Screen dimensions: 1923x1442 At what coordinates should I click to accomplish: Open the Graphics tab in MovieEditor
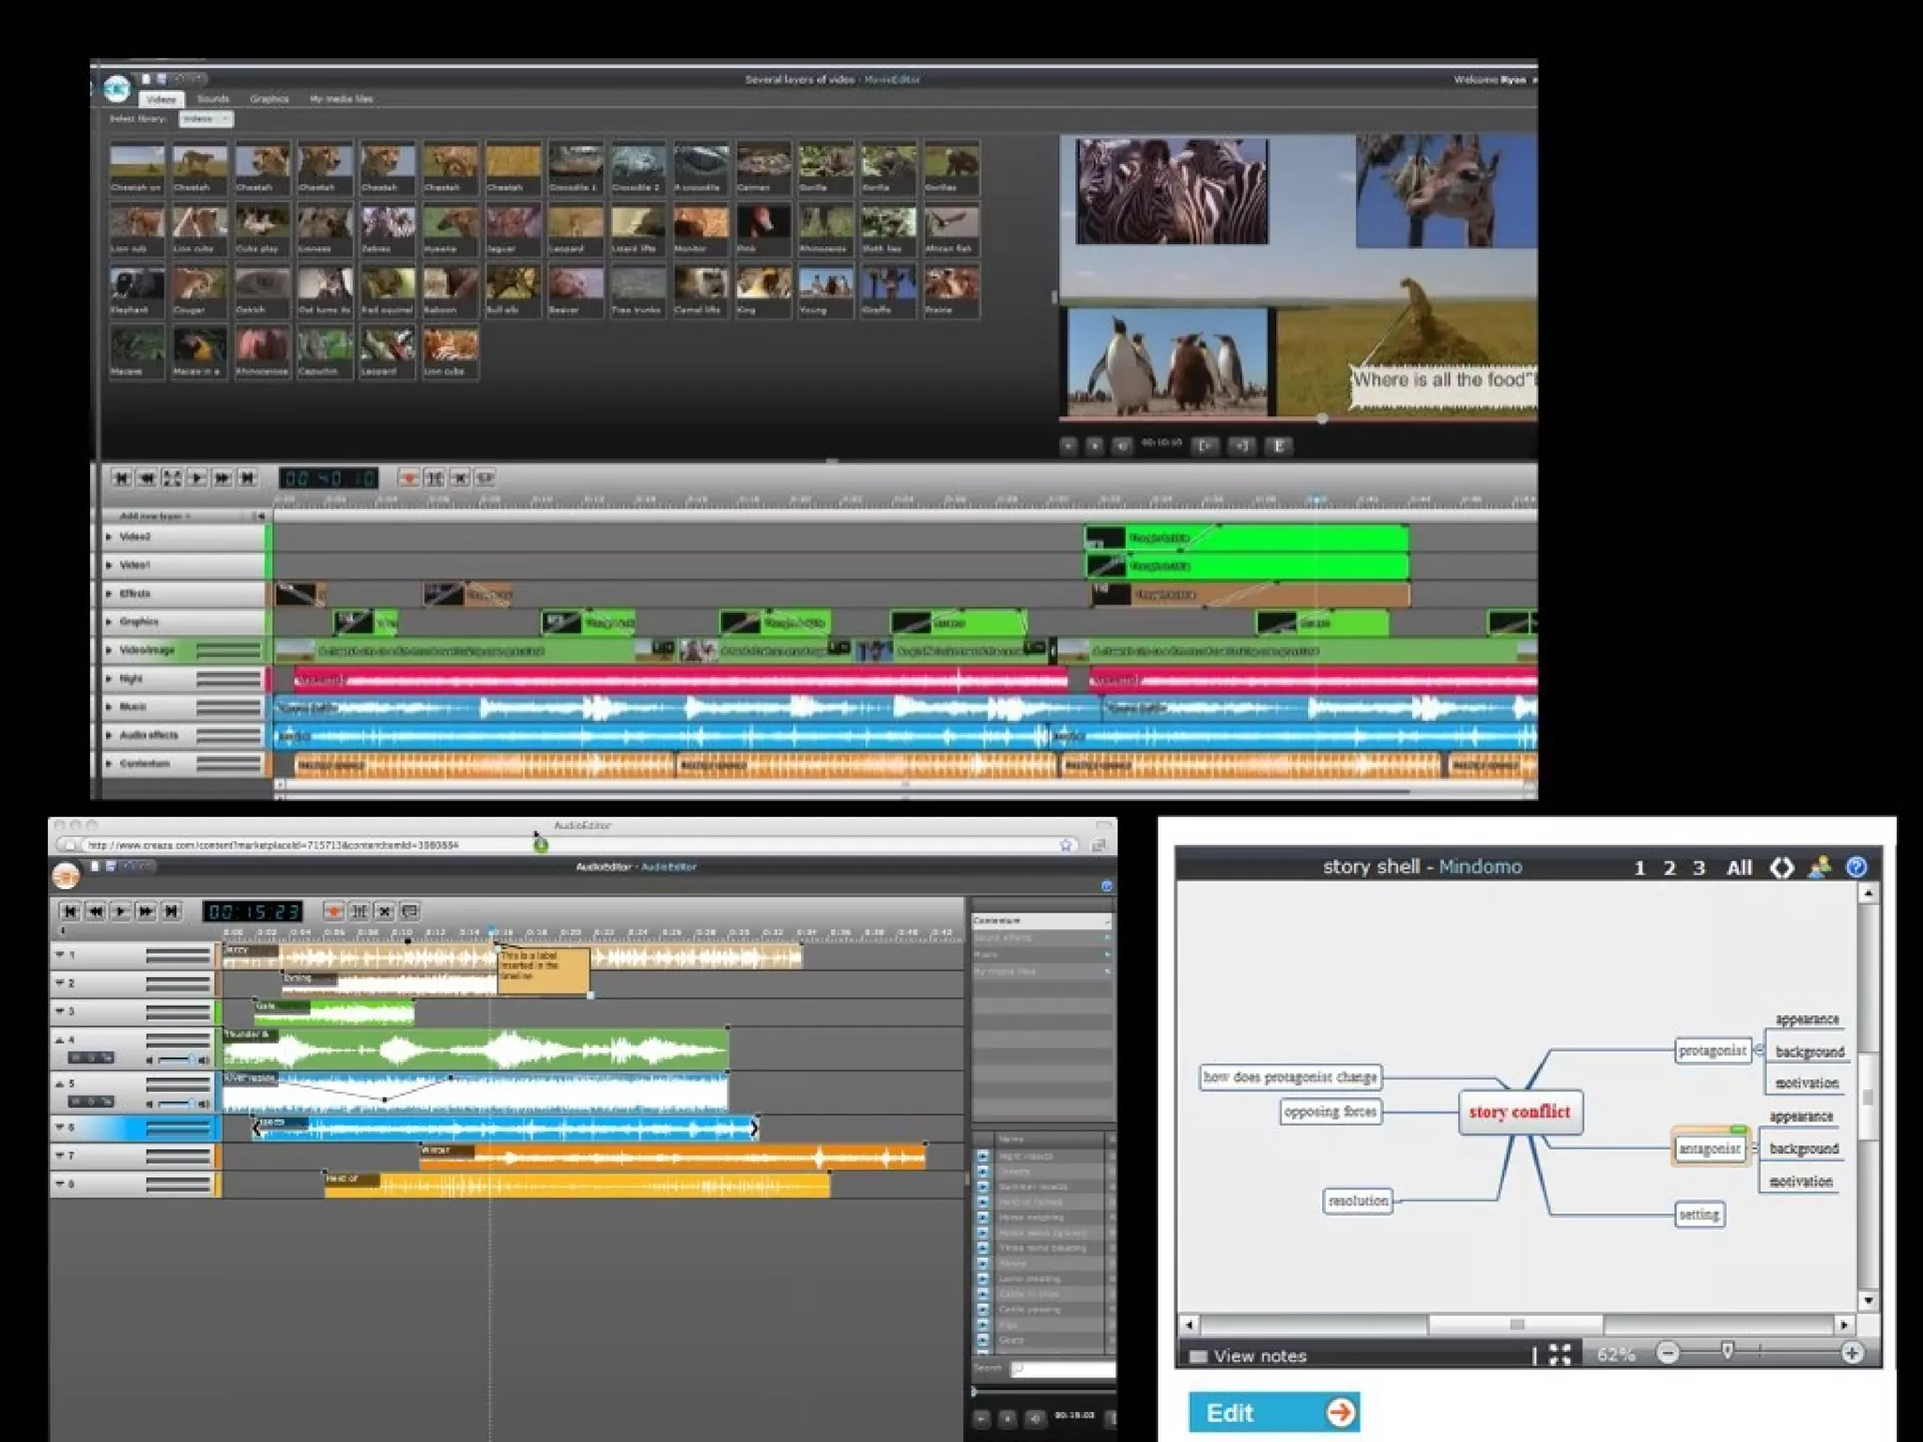(269, 99)
